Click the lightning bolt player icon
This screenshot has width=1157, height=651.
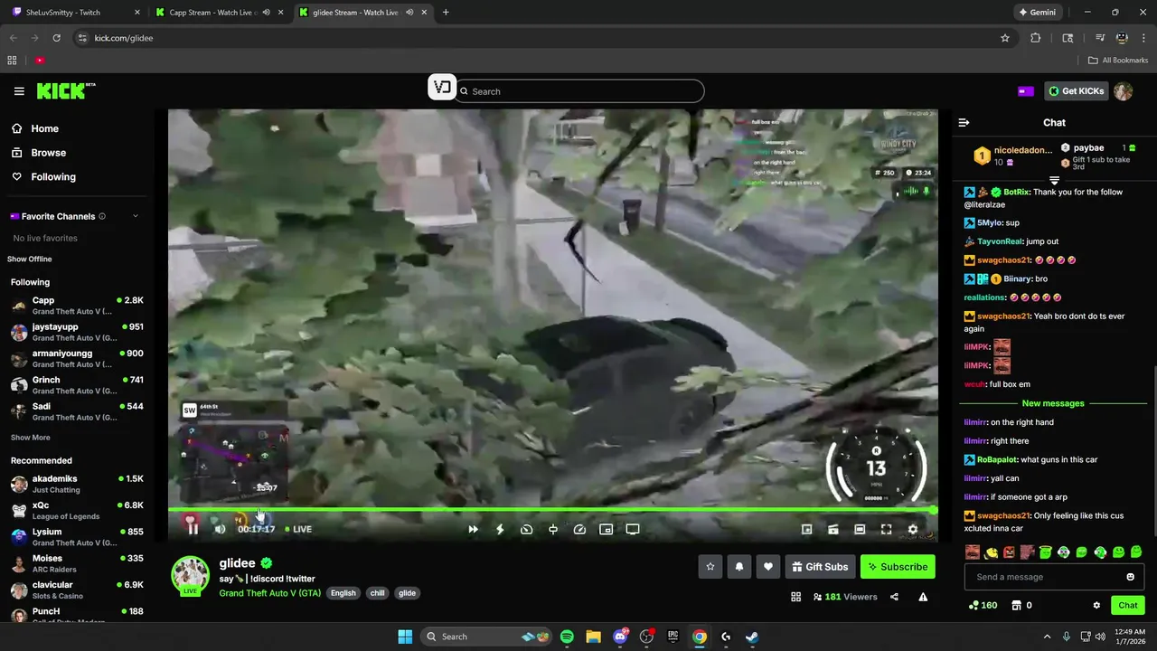[x=500, y=529]
